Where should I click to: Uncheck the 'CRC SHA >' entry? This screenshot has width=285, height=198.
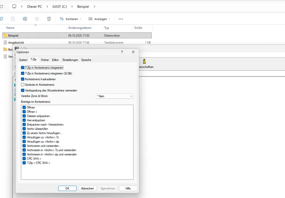[x=24, y=158]
